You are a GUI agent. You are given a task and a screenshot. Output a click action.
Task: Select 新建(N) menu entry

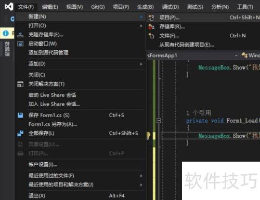(81, 17)
